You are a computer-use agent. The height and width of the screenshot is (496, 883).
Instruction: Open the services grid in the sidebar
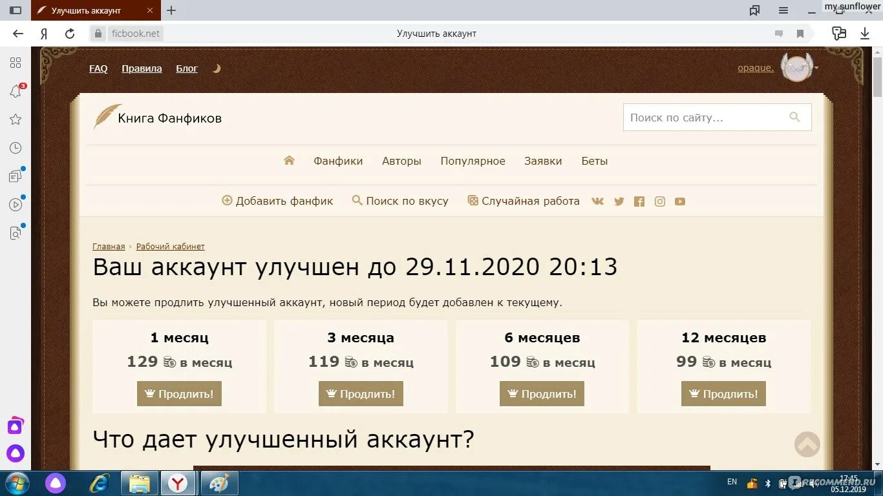pyautogui.click(x=16, y=63)
